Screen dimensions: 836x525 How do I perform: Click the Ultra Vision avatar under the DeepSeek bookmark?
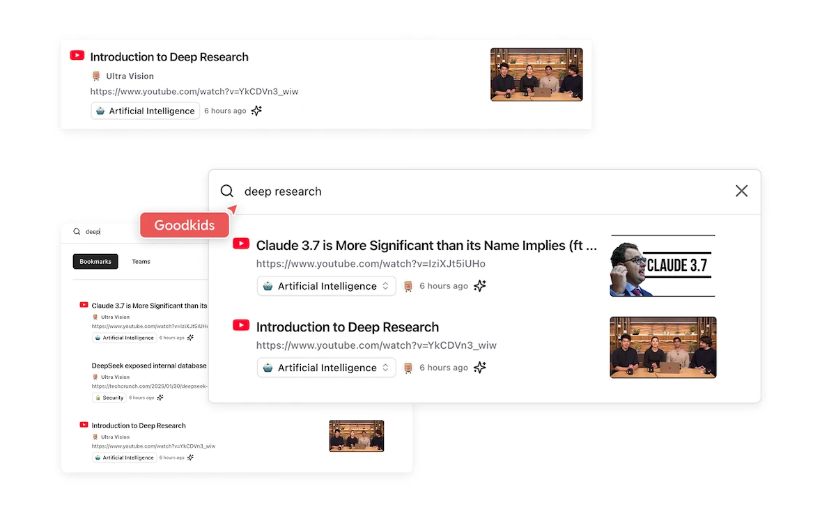(95, 377)
